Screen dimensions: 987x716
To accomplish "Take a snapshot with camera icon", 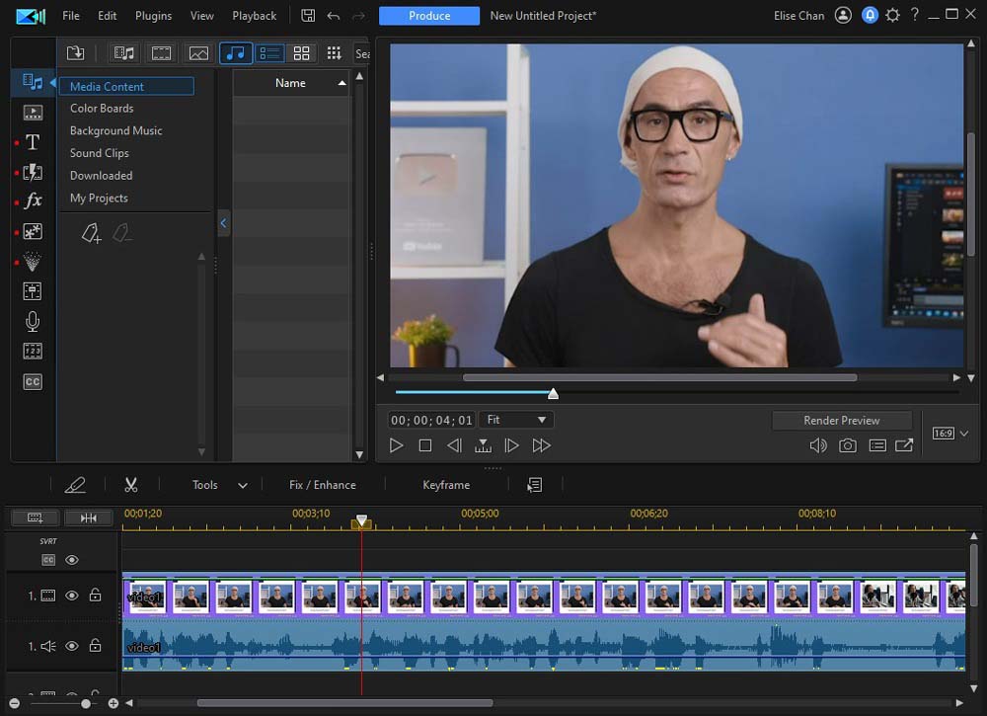I will pos(848,445).
